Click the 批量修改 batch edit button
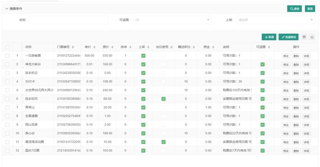 point(288,37)
